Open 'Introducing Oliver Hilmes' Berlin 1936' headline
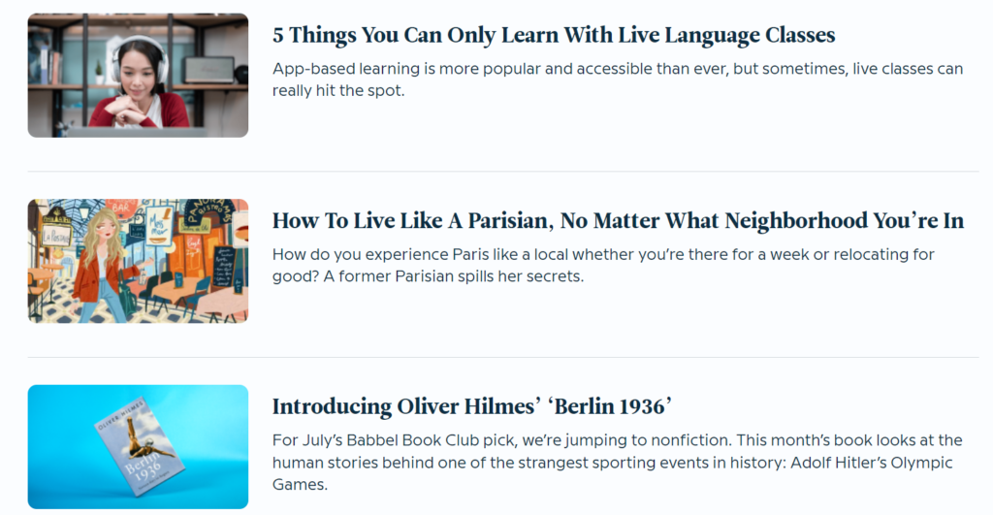The width and height of the screenshot is (993, 515). coord(472,405)
